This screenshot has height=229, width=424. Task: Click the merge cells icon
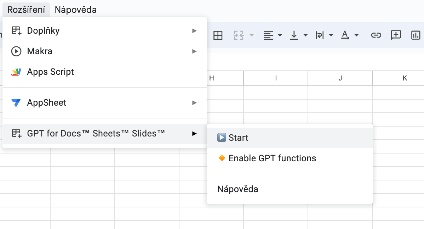[239, 35]
